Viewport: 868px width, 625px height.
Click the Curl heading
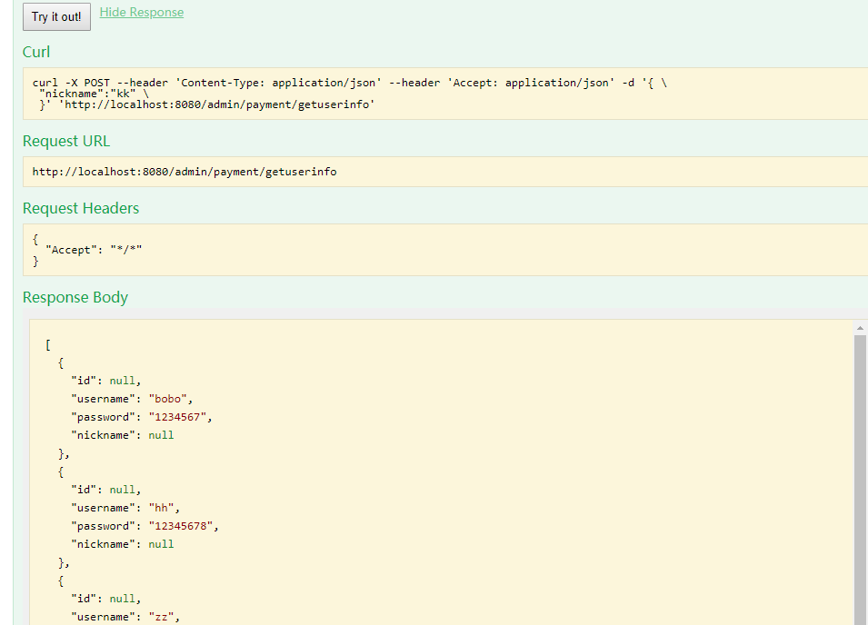point(36,52)
